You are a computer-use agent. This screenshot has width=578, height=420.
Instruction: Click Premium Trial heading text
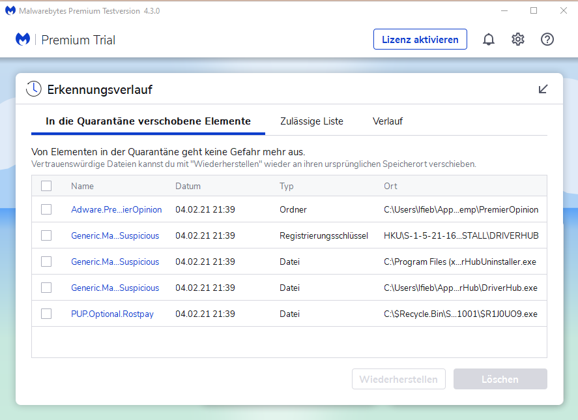pos(78,40)
